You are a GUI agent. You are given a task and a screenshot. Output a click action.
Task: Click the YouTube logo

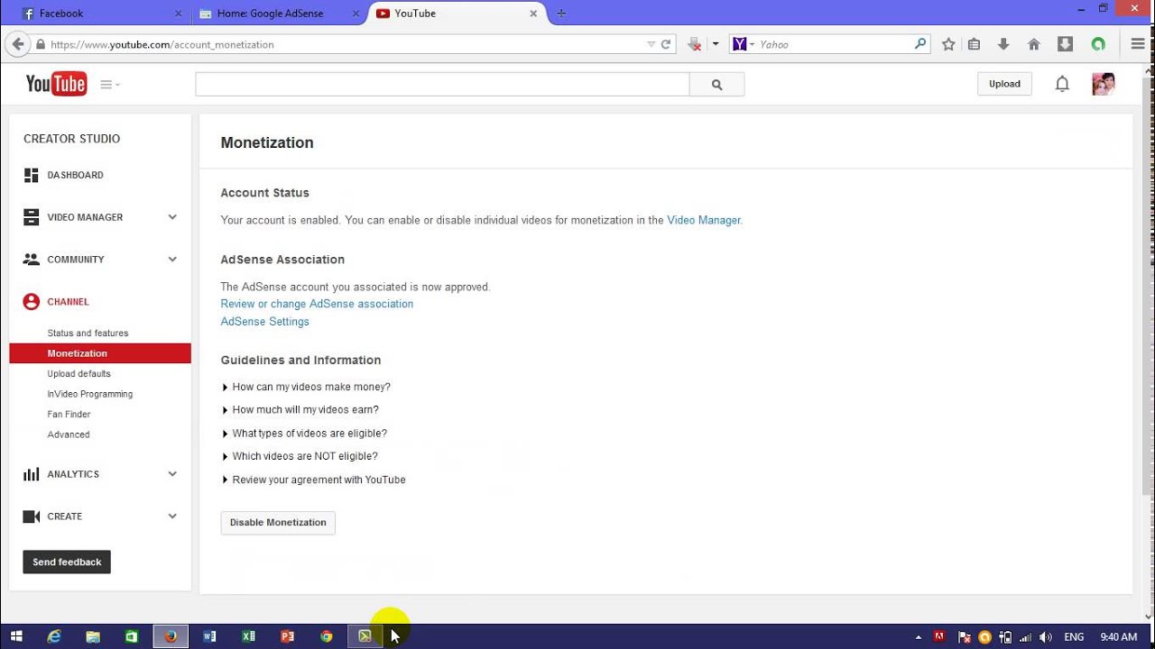click(x=56, y=84)
